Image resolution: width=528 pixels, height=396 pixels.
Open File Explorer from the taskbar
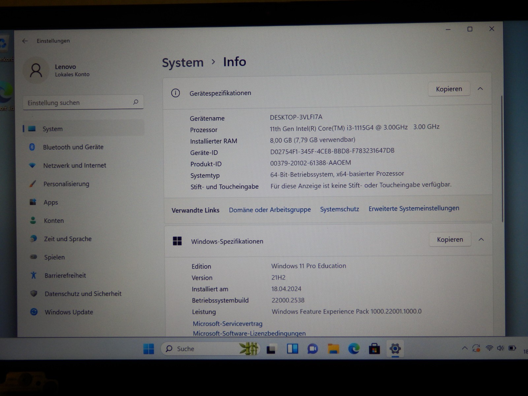point(333,349)
